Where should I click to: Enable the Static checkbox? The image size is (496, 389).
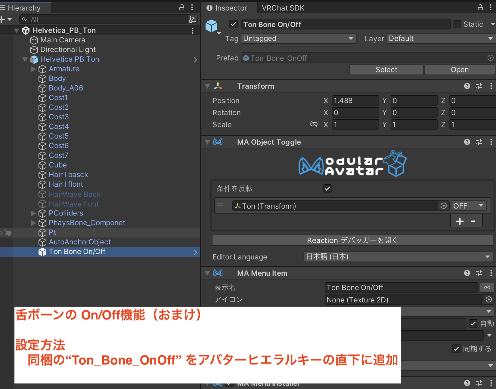457,24
